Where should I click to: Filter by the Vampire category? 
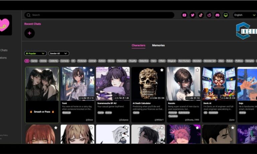250,61
